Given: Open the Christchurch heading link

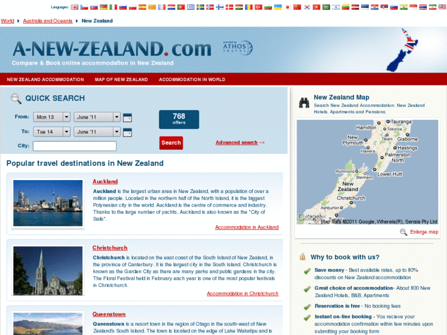Looking at the screenshot, I should click(110, 248).
